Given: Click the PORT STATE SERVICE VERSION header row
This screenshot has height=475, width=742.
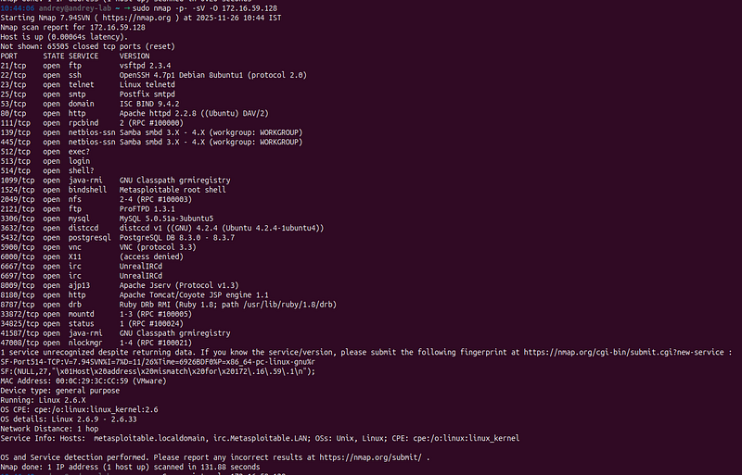Looking at the screenshot, I should [75, 56].
